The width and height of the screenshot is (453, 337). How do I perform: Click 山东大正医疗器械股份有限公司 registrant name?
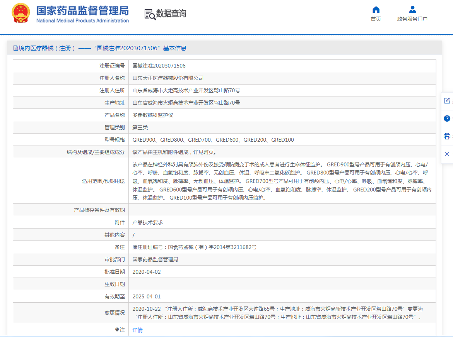click(x=168, y=78)
